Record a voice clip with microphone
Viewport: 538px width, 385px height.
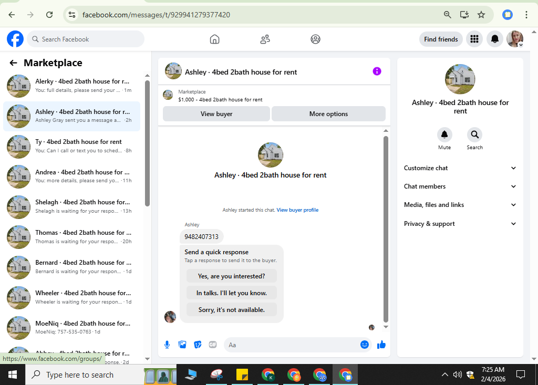[x=167, y=345]
